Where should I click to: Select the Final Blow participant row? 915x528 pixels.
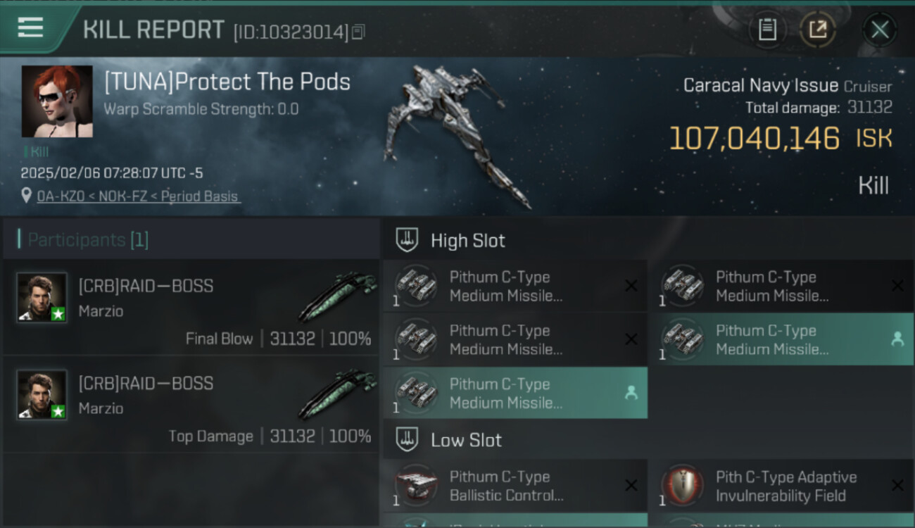191,307
